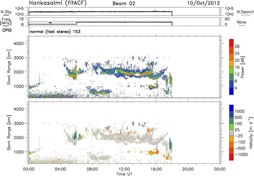Click the '20' label on Power color bar
The height and width of the screenshot is (176, 254).
tap(237, 60)
